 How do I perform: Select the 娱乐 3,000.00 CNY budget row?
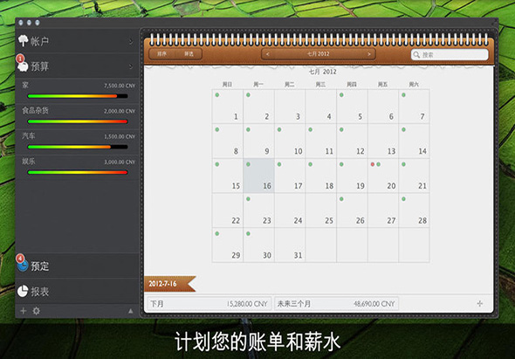[77, 167]
